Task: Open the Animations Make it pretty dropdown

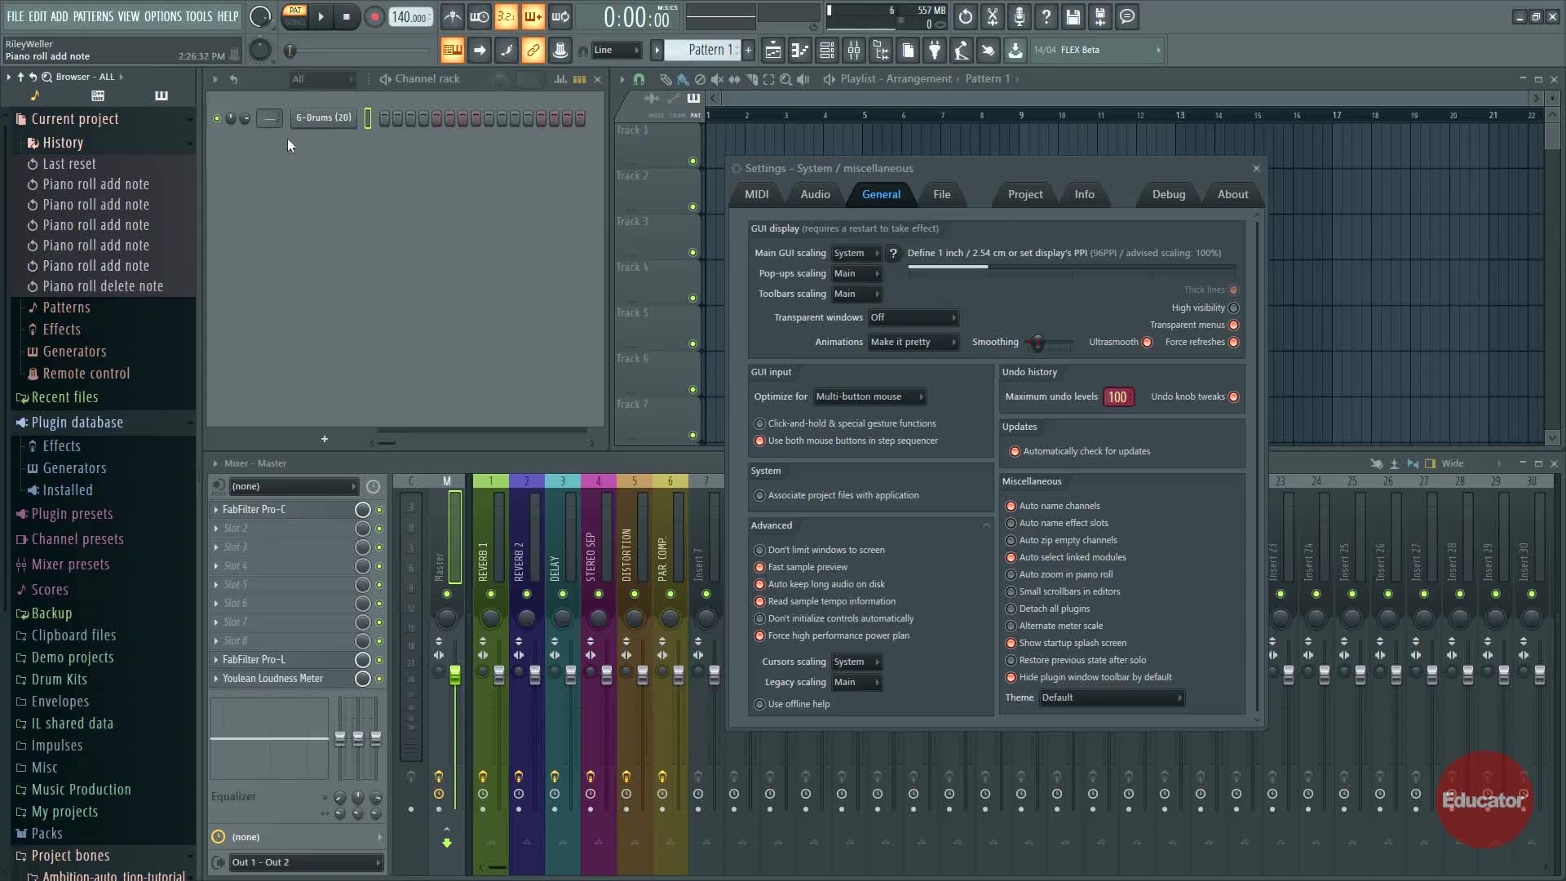Action: pyautogui.click(x=912, y=343)
